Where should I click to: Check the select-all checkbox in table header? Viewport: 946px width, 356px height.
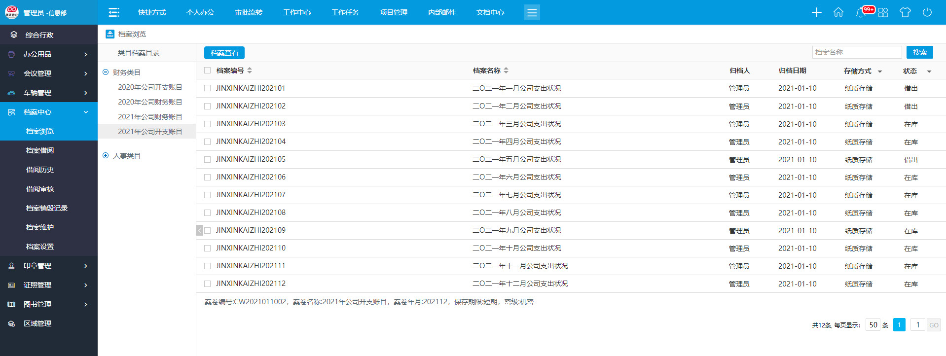point(207,71)
